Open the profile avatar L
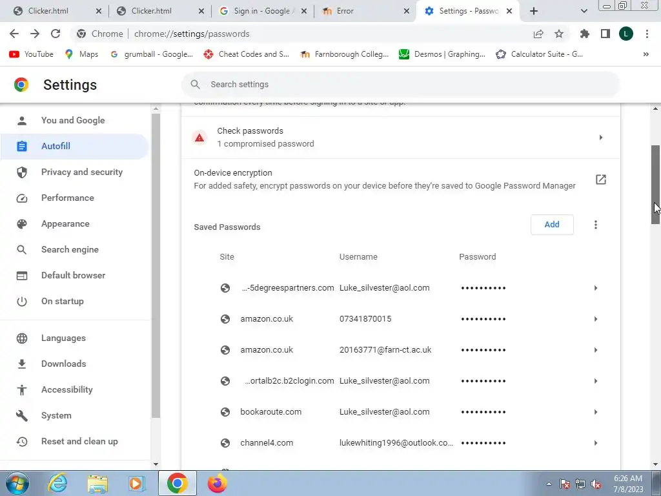This screenshot has height=496, width=661. [x=626, y=34]
